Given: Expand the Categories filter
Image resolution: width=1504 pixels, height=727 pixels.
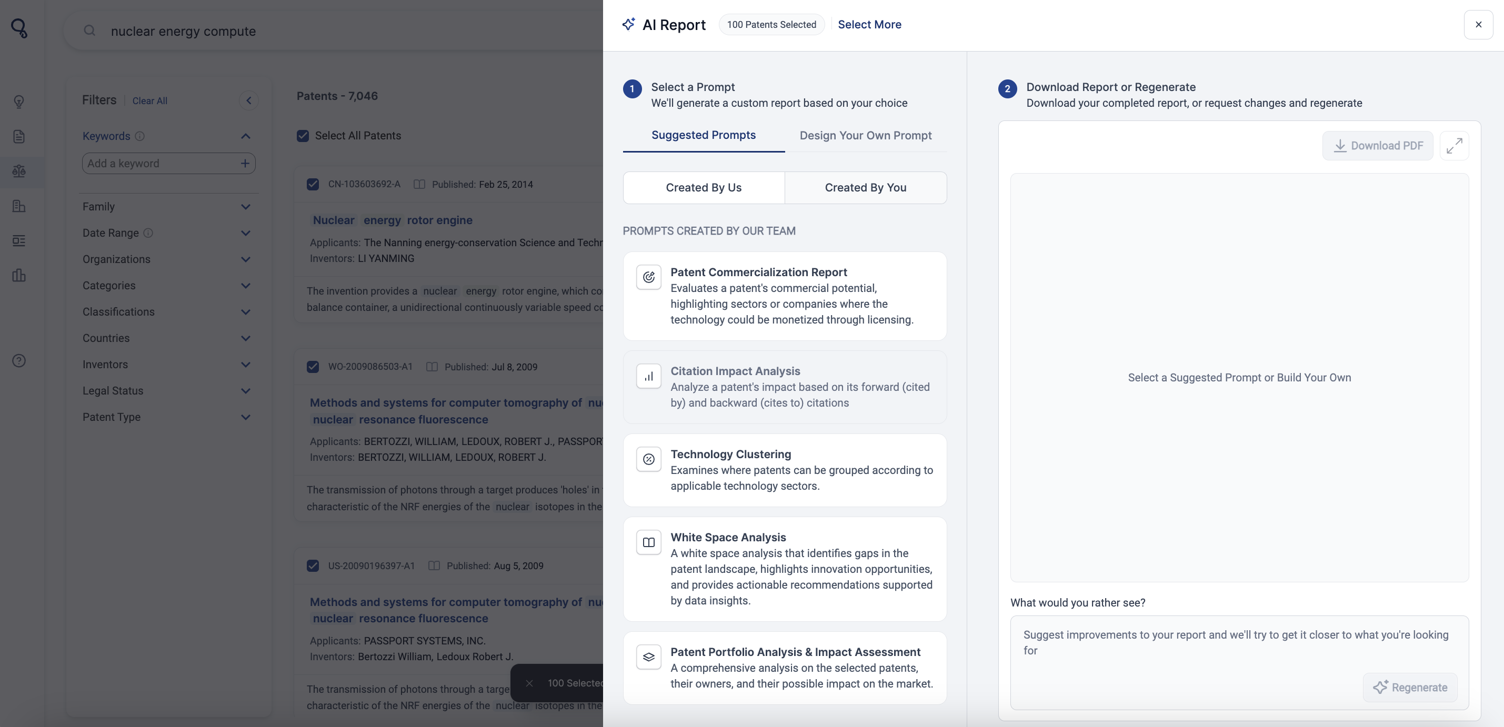Looking at the screenshot, I should click(x=246, y=285).
